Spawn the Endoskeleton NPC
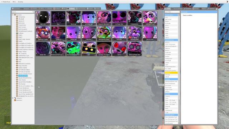The width and height of the screenshot is (229, 129). [x=135, y=18]
